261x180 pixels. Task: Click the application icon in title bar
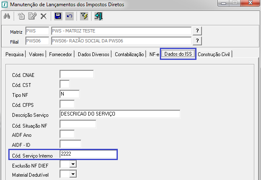pyautogui.click(x=5, y=5)
